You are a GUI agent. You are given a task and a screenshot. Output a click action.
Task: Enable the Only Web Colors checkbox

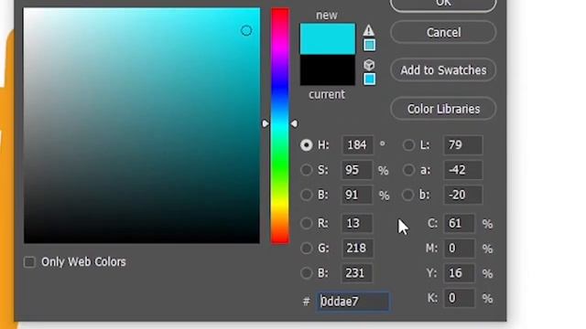coord(29,262)
